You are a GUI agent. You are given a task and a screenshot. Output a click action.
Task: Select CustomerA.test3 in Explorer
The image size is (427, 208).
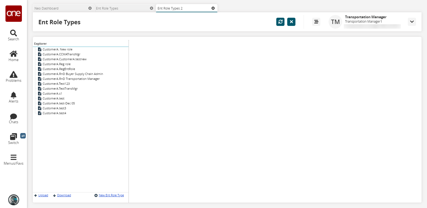point(54,108)
